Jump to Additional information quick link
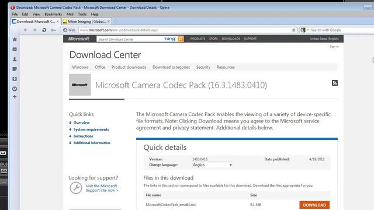Viewport: 374px width, 210px height. point(92,142)
